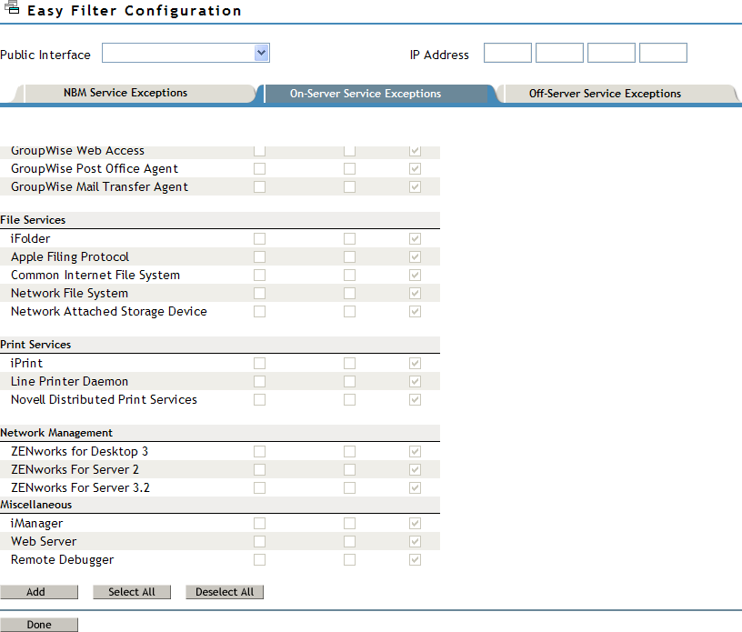Click the Apple Filing Protocol label
Image resolution: width=742 pixels, height=632 pixels.
click(x=69, y=256)
